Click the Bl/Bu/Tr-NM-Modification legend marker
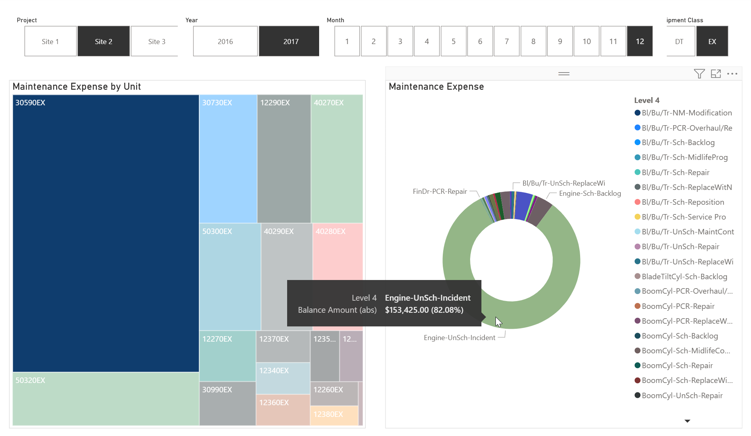Viewport: 751px width, 436px height. click(637, 113)
